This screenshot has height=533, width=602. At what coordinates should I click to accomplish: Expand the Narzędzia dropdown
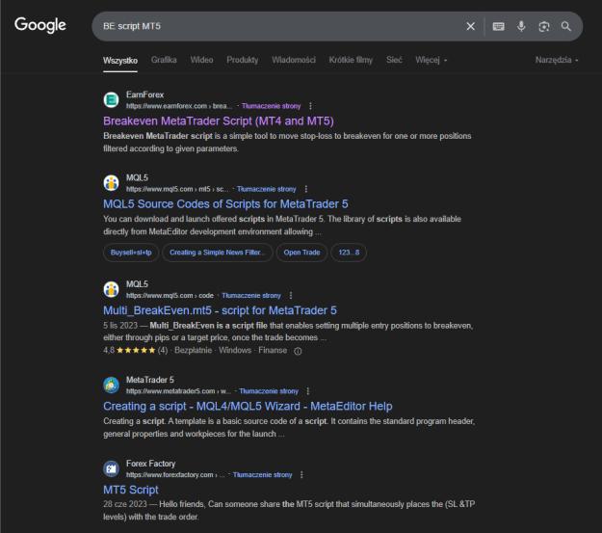click(x=557, y=60)
